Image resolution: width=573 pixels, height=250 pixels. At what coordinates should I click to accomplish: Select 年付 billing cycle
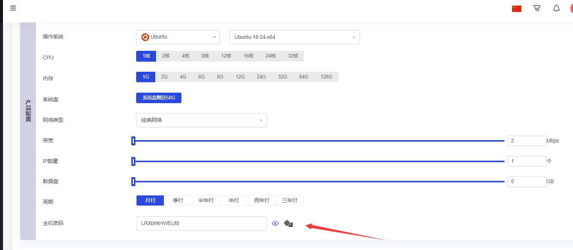234,201
